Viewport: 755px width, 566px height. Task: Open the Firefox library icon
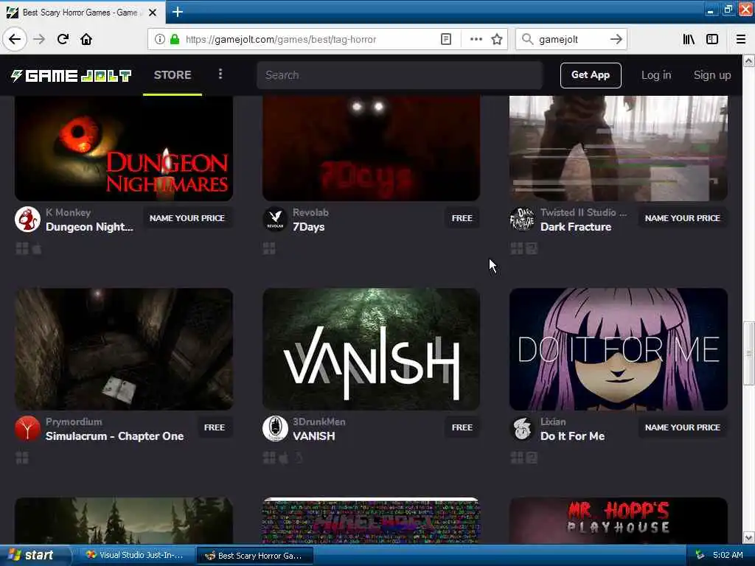click(x=689, y=39)
